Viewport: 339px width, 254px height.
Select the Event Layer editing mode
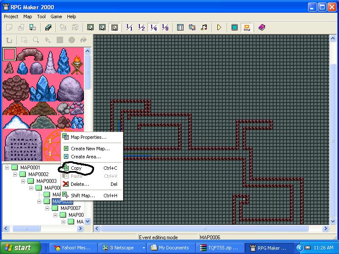tap(114, 28)
